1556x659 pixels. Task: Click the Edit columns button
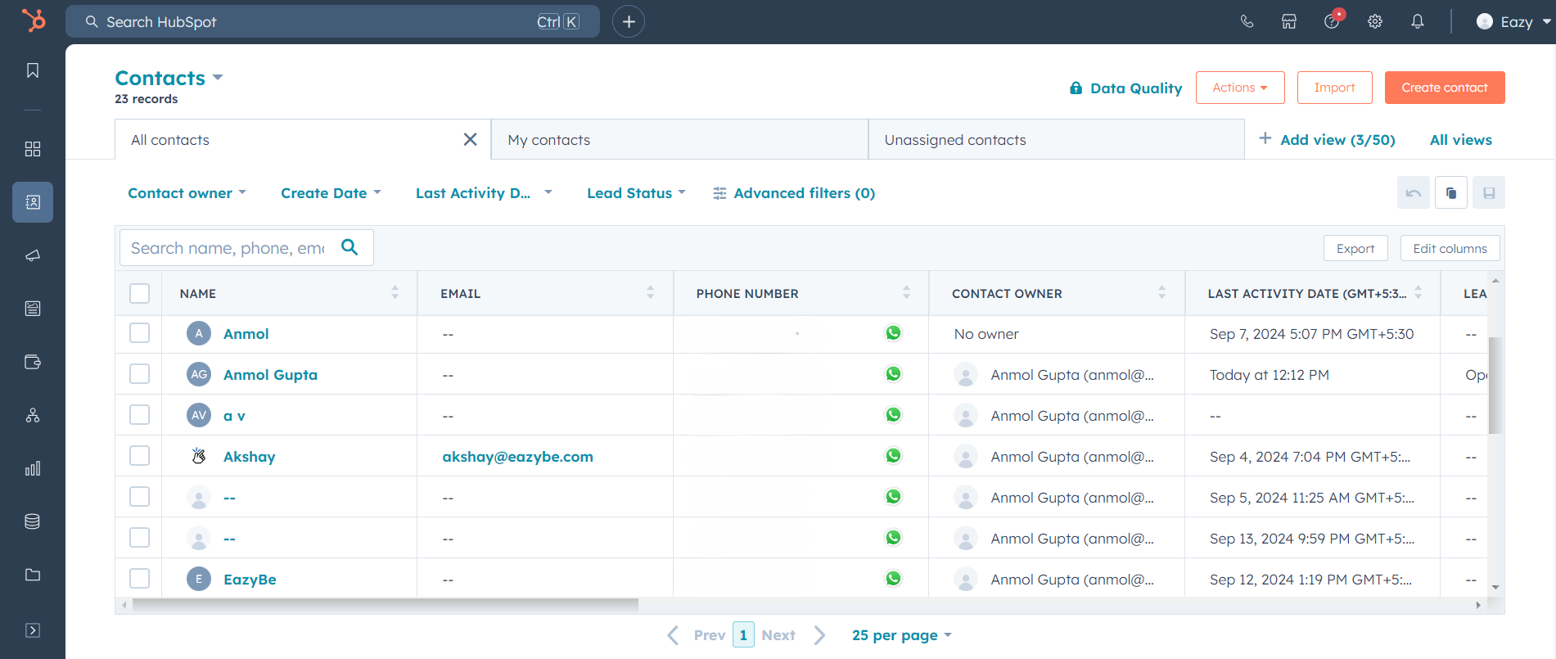click(x=1450, y=248)
